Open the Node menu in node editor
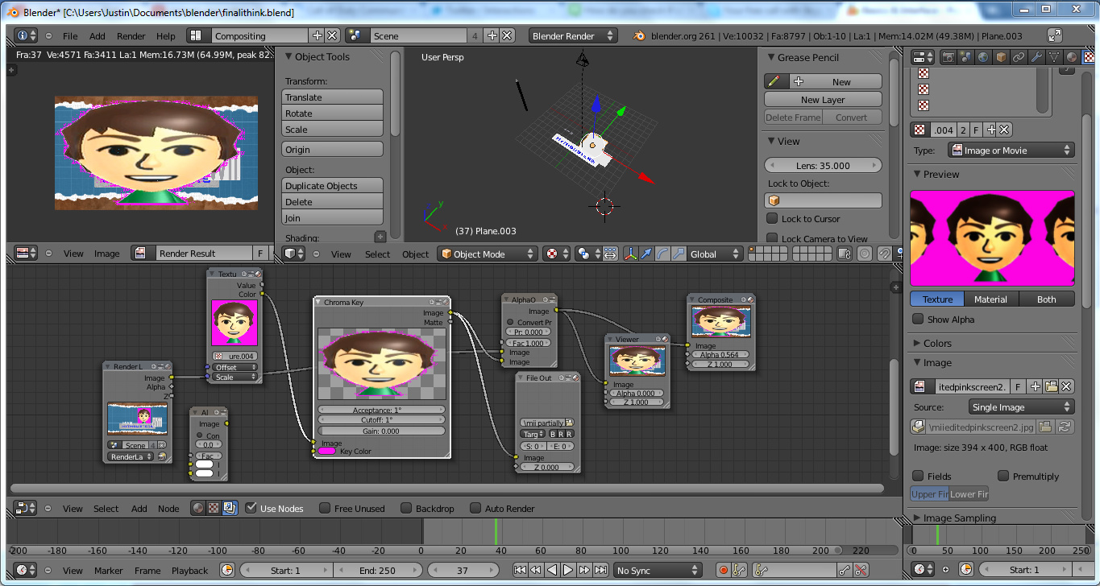Screen dimensions: 1100x586 [168, 508]
